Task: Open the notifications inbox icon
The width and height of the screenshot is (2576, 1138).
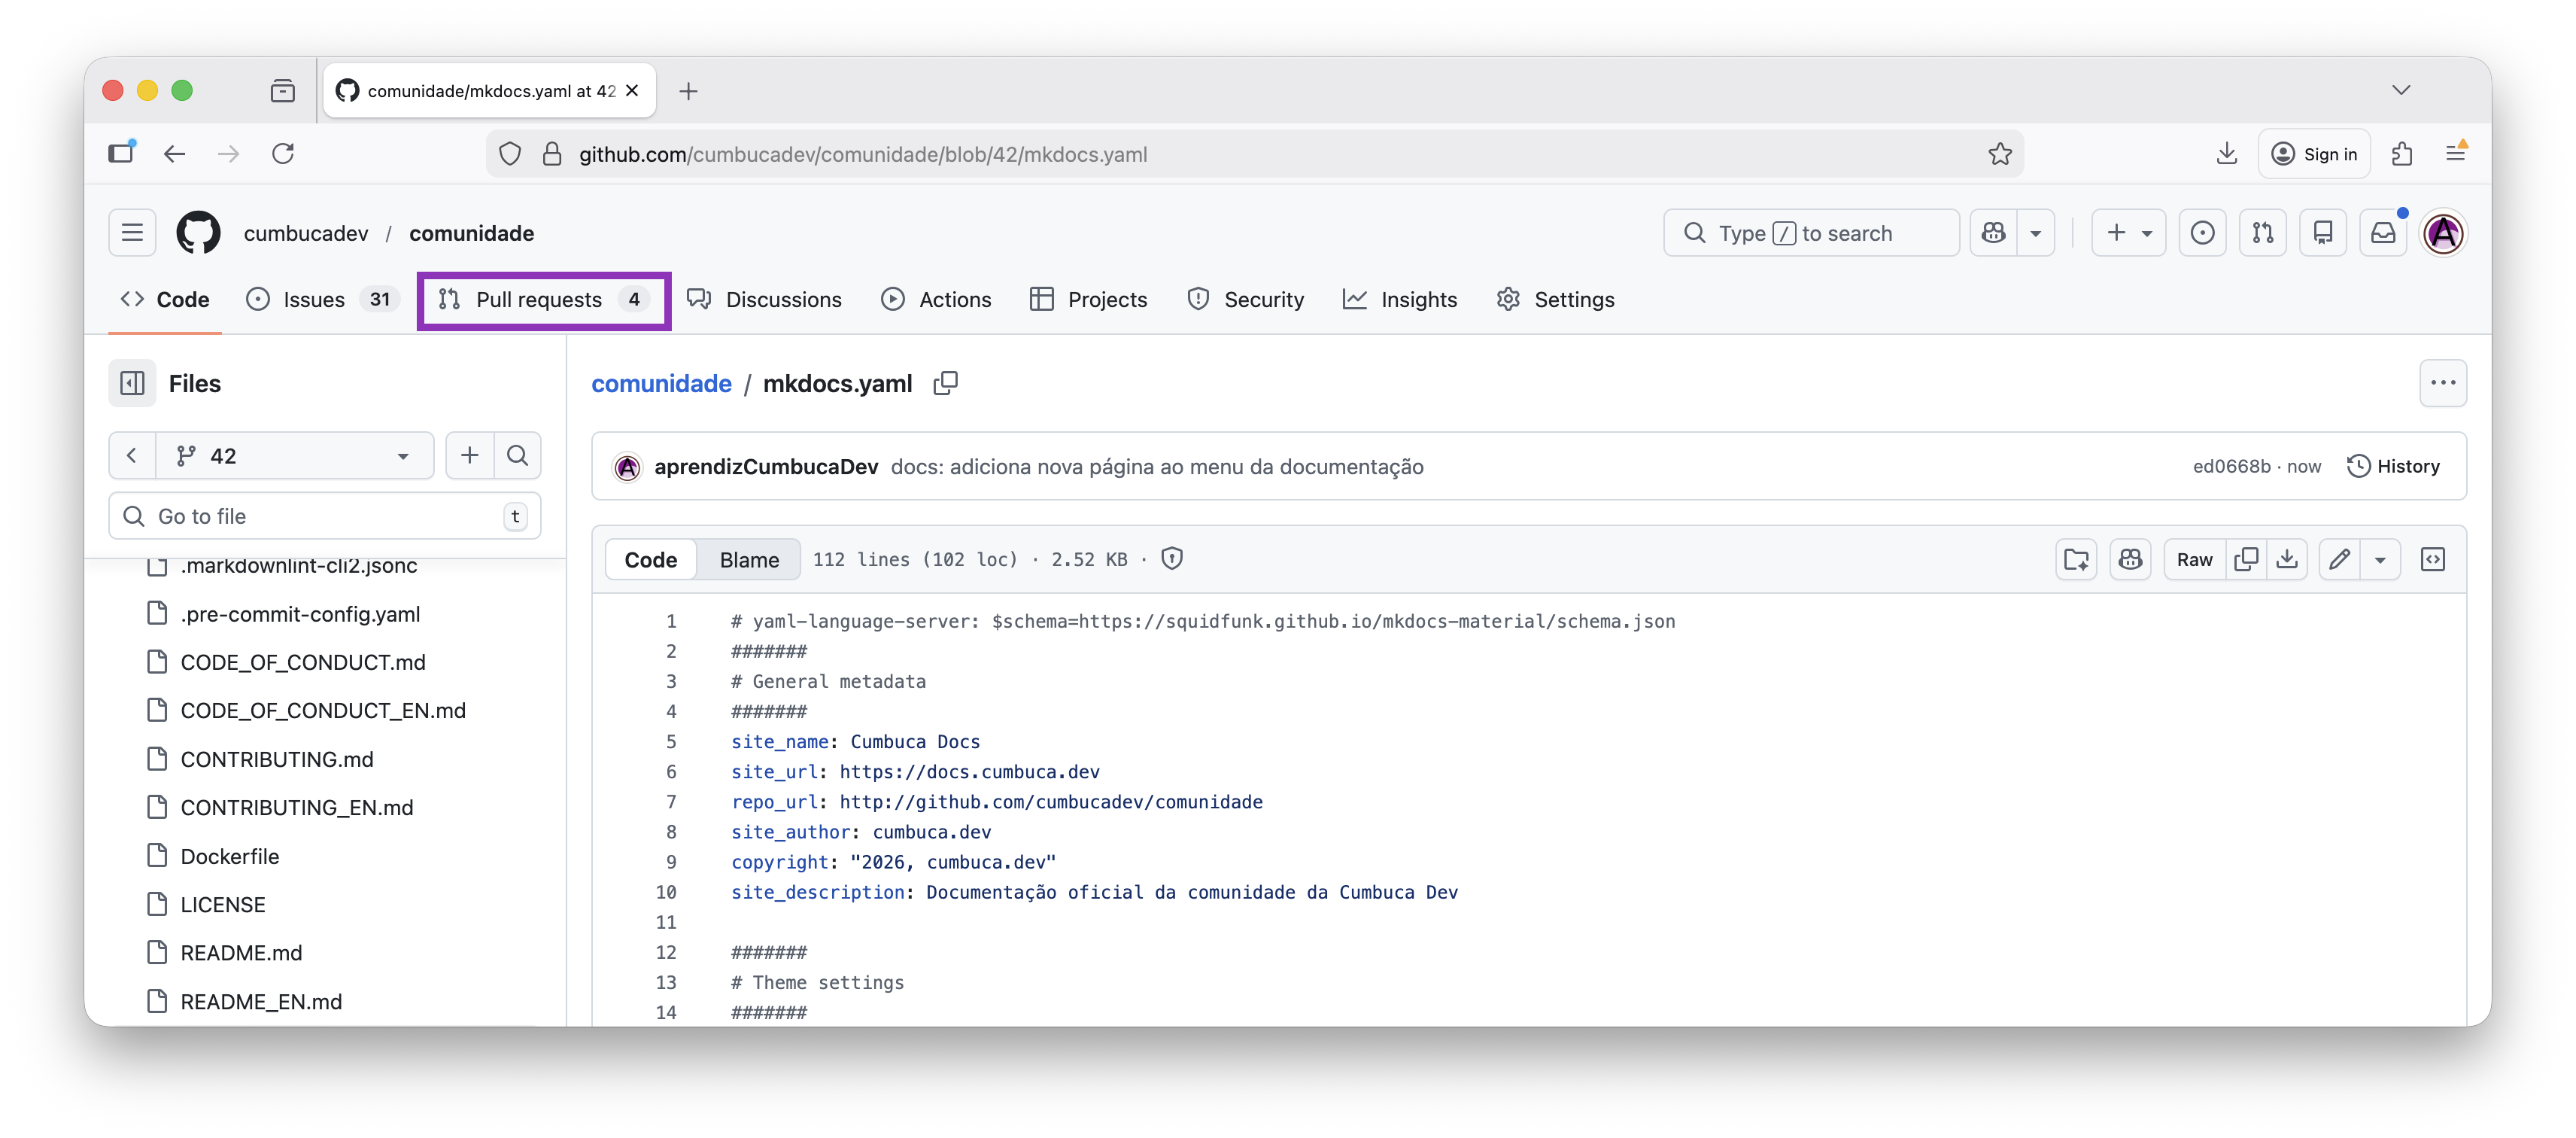Action: tap(2383, 233)
